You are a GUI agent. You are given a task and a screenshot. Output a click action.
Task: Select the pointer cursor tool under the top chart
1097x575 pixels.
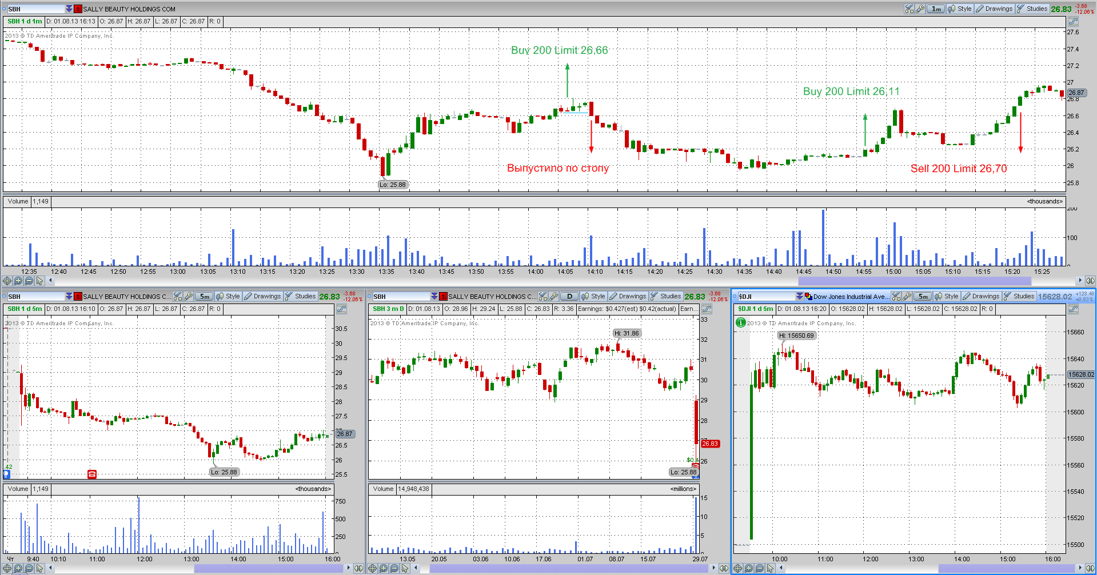tap(40, 281)
